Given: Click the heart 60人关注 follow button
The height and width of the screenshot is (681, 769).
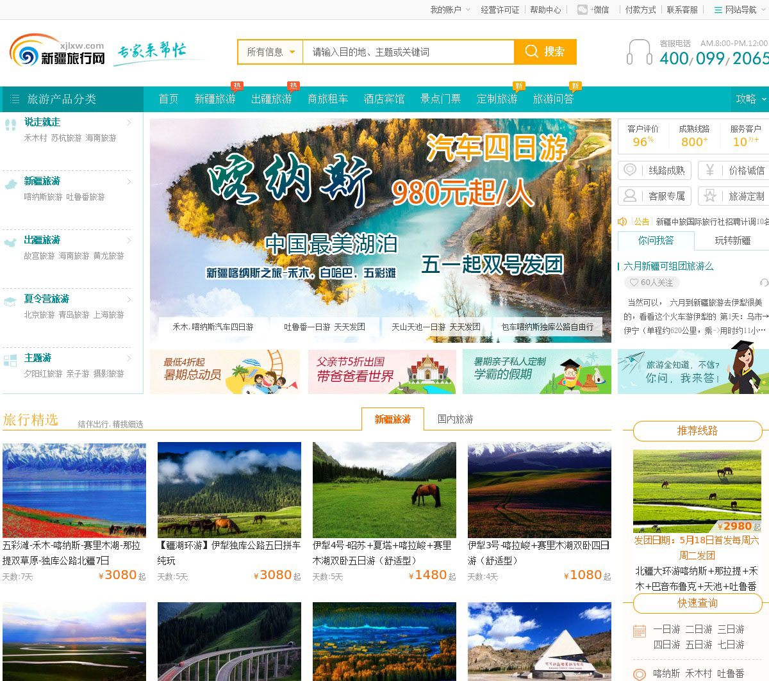Looking at the screenshot, I should [x=651, y=283].
